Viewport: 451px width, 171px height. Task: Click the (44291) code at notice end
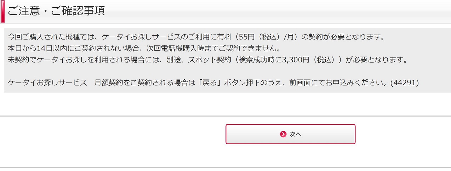tap(405, 83)
